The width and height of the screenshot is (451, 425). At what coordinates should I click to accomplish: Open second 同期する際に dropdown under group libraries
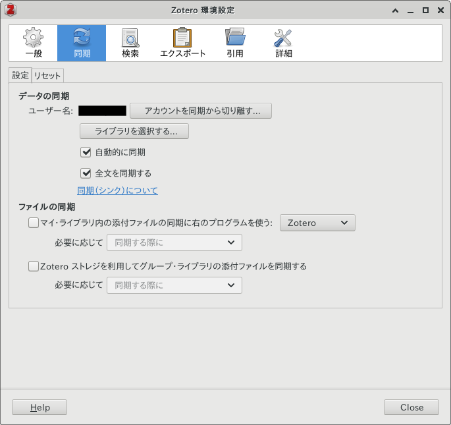pos(174,285)
